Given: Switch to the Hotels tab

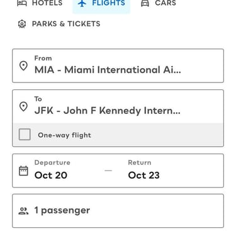Looking at the screenshot, I should click(40, 3).
